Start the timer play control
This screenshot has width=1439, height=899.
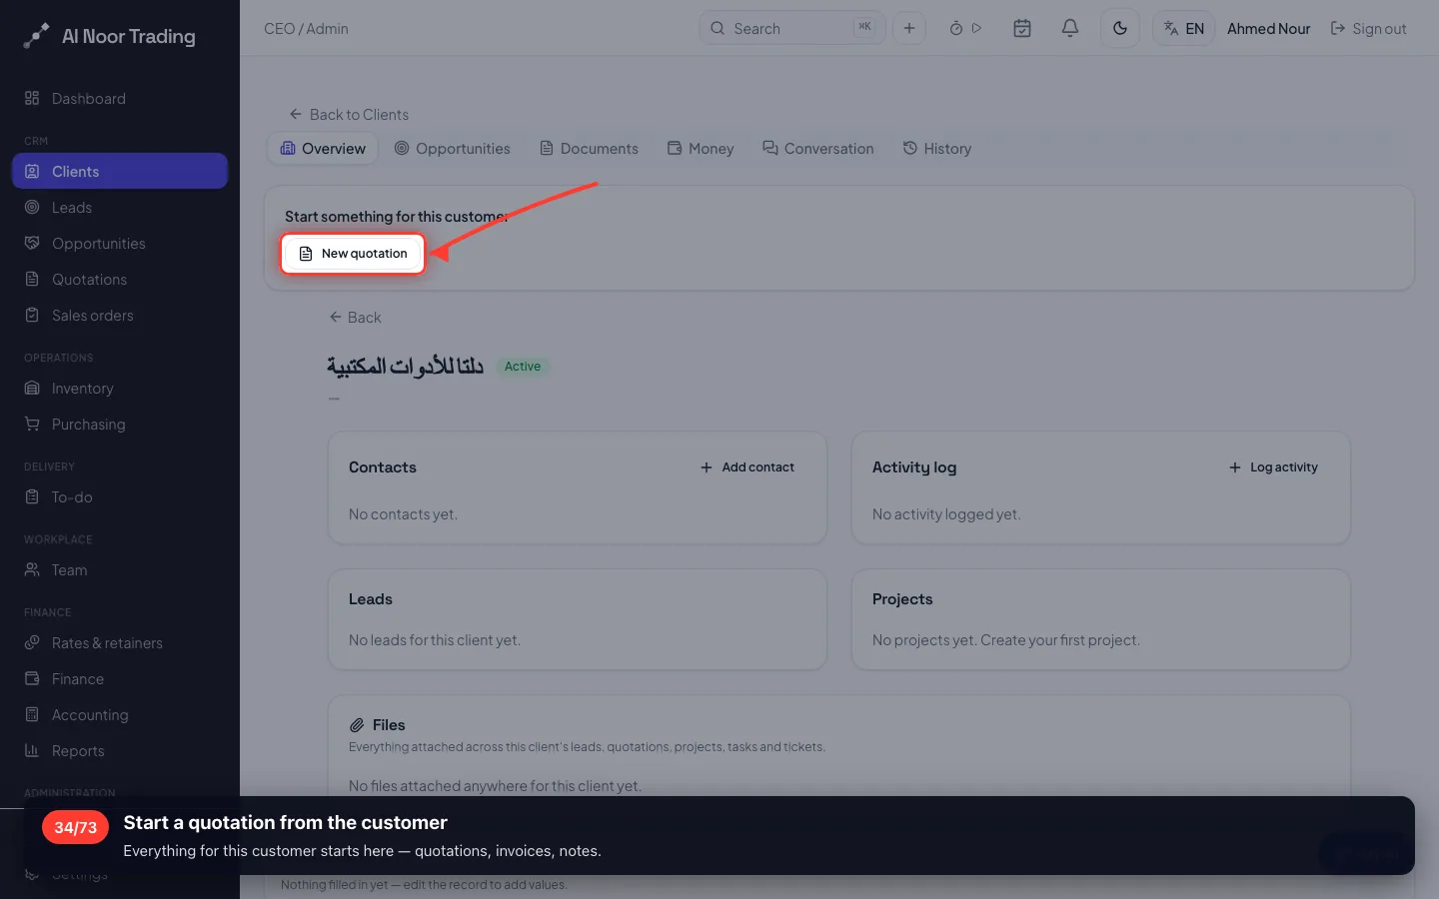976,28
